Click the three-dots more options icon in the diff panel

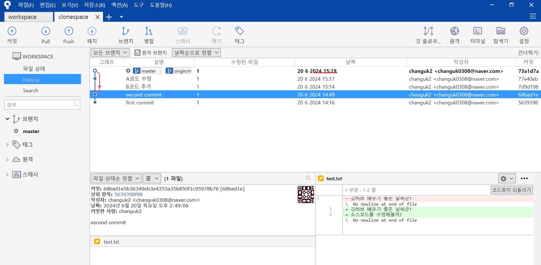(x=524, y=178)
